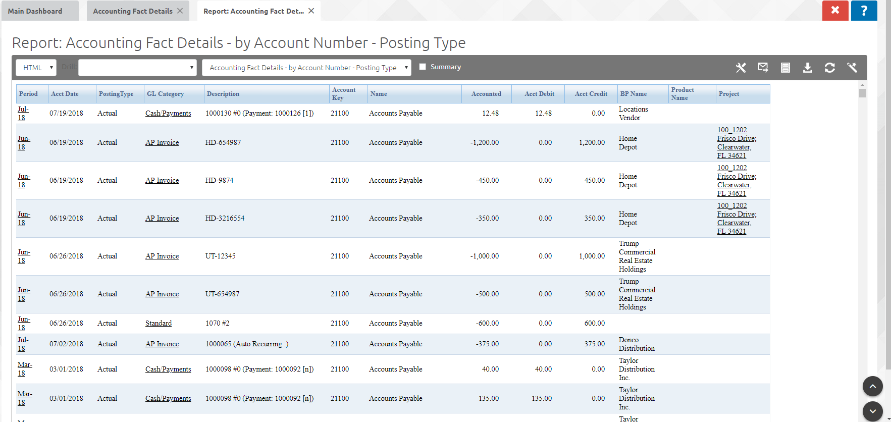Click the blue question mark help button
Screen dimensions: 891x422
pos(864,11)
